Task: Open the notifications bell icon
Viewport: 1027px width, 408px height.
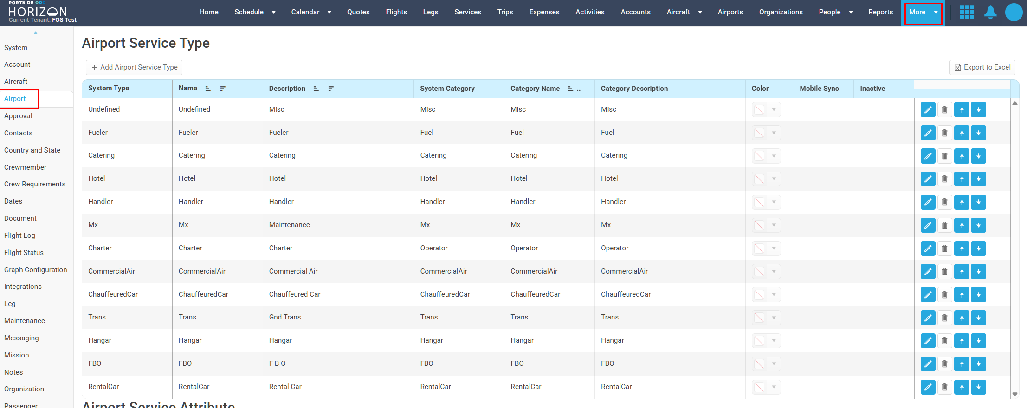Action: (x=990, y=12)
